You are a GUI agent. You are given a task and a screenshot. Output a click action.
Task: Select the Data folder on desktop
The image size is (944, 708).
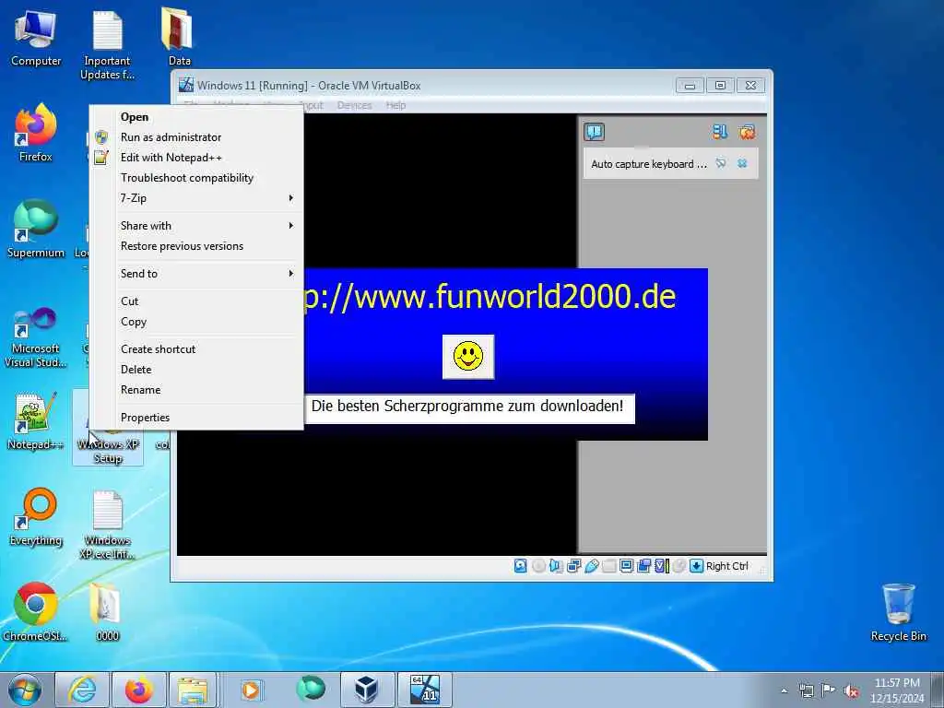pos(179,38)
